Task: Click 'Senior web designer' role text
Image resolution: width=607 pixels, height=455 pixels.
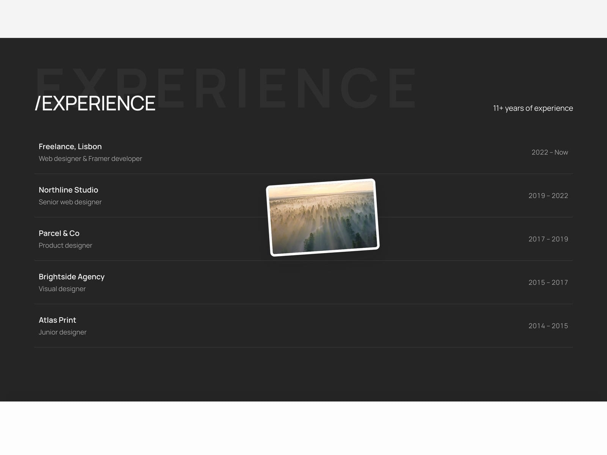Action: coord(70,202)
